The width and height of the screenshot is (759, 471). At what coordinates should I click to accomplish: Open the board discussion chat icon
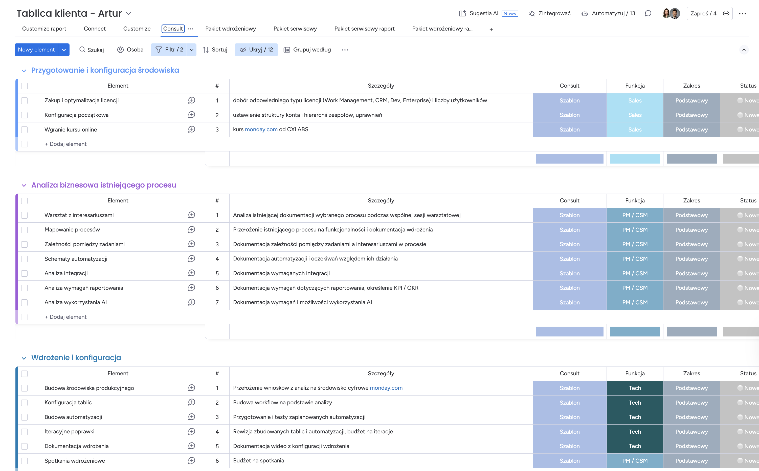pos(648,13)
